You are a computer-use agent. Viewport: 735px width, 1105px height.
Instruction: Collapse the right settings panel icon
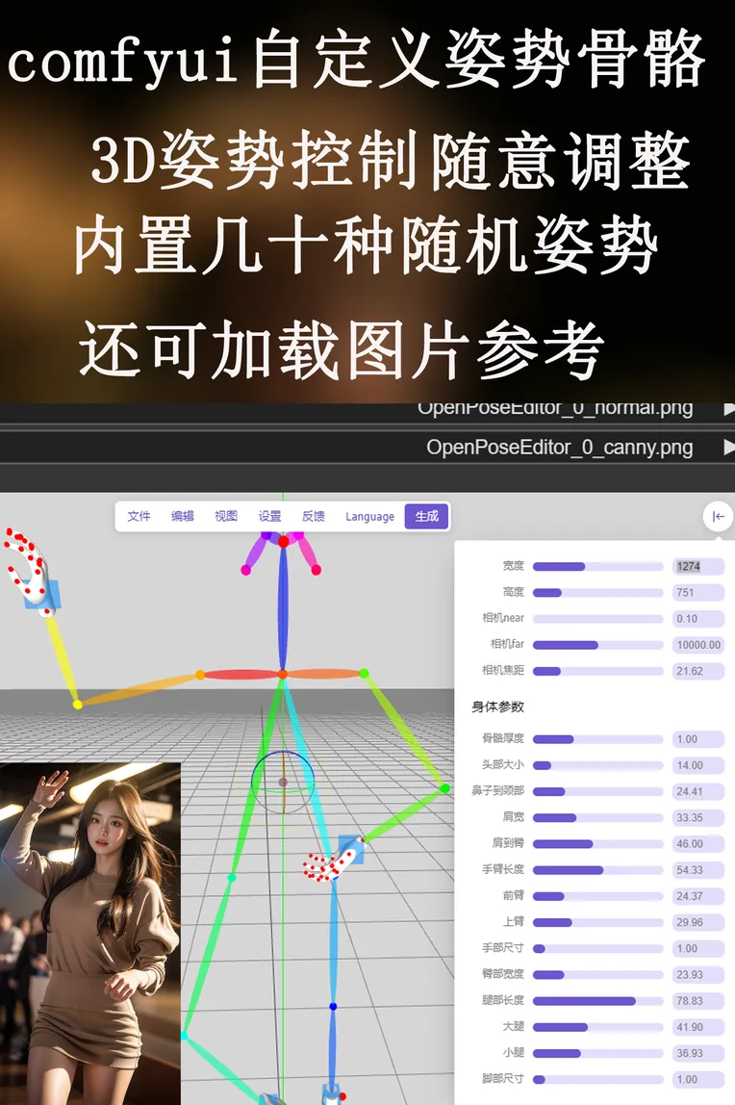click(718, 517)
